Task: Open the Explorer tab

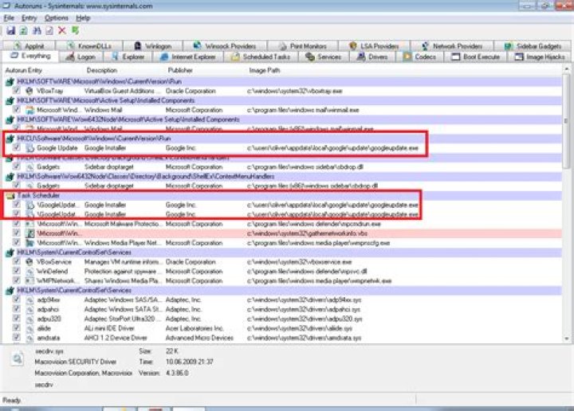Action: [x=128, y=57]
